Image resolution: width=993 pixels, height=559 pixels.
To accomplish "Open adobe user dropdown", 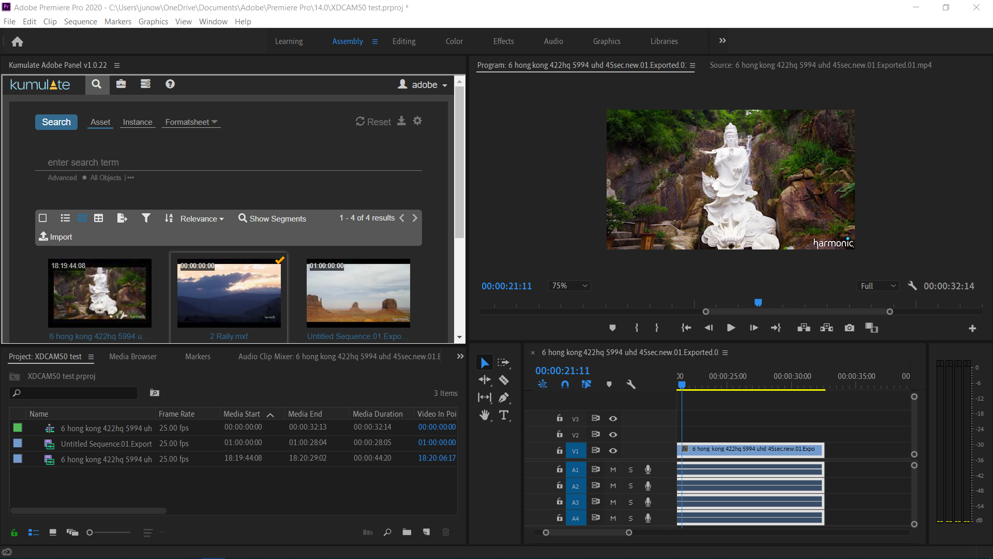I will 423,84.
